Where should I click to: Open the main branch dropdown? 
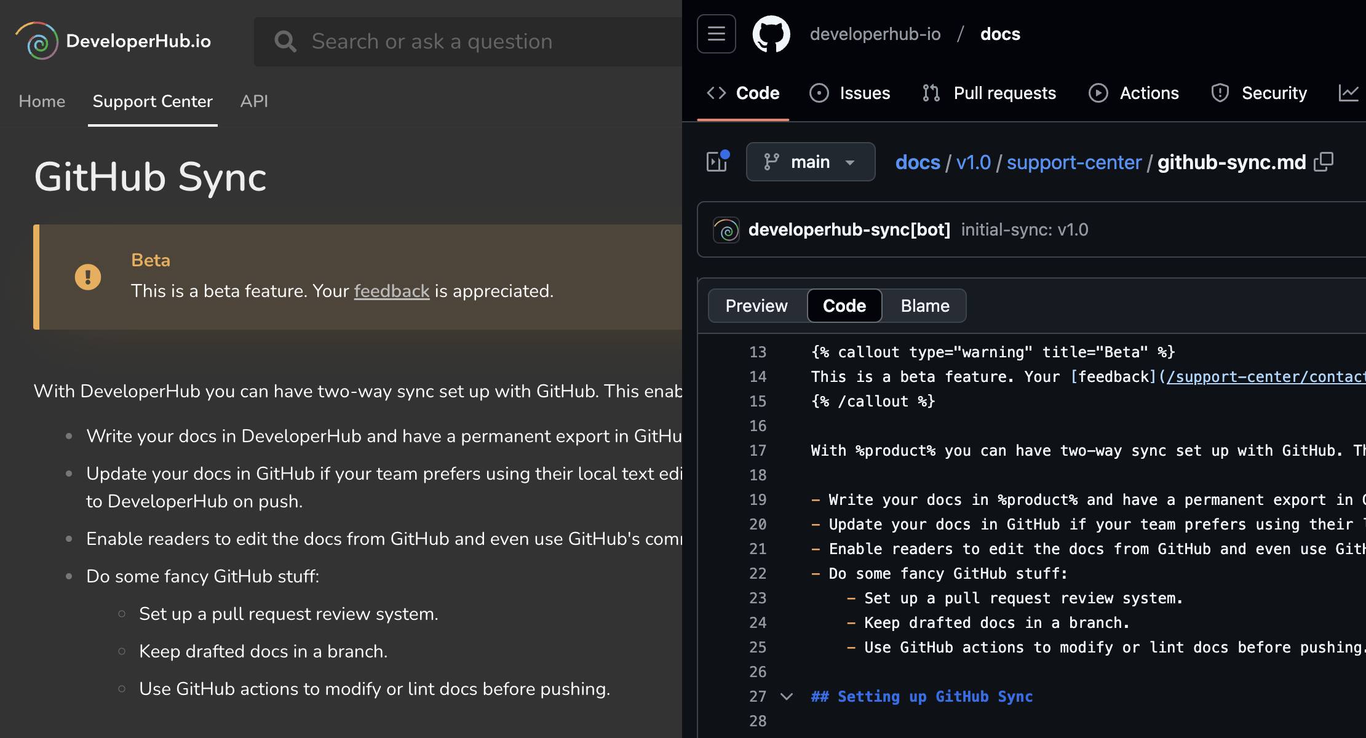click(x=810, y=162)
